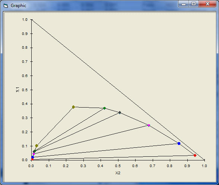Viewport: 219px width, 185px height.
Task: Select the magenta marker at X2 0.68
Action: [x=149, y=125]
